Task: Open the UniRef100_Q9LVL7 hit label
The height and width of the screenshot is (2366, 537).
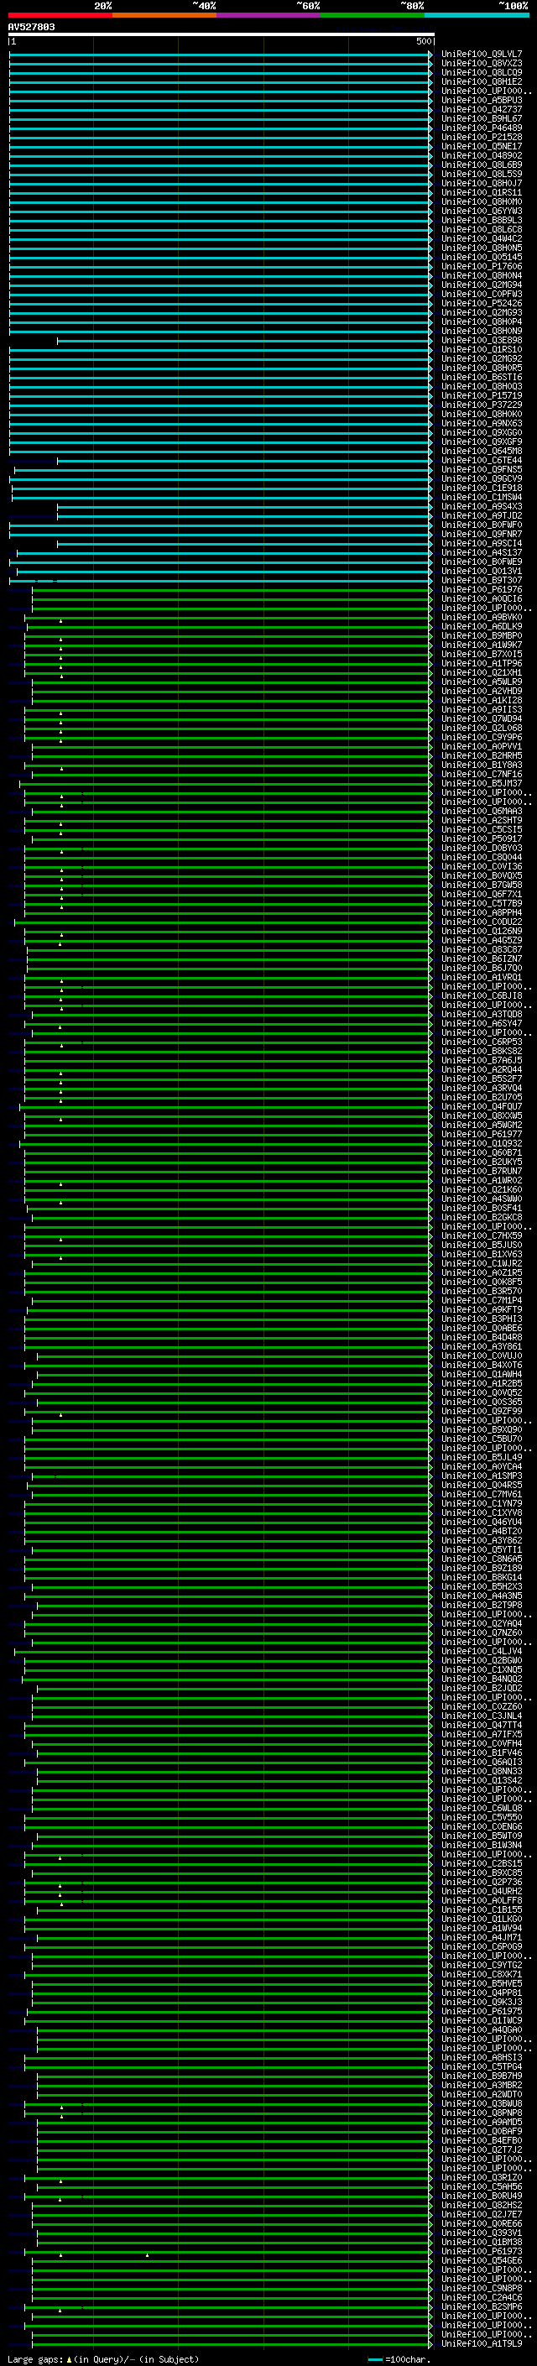Action: point(482,55)
